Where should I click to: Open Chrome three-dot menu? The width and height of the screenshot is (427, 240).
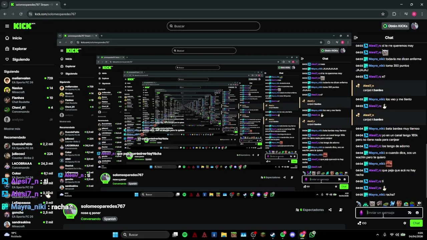[x=422, y=14]
